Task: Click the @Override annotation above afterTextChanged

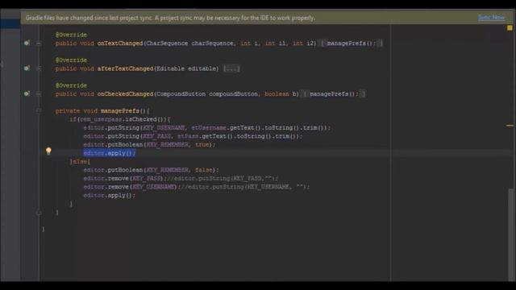Action: click(71, 60)
